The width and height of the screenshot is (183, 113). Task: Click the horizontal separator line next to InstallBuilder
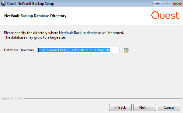(x=103, y=98)
